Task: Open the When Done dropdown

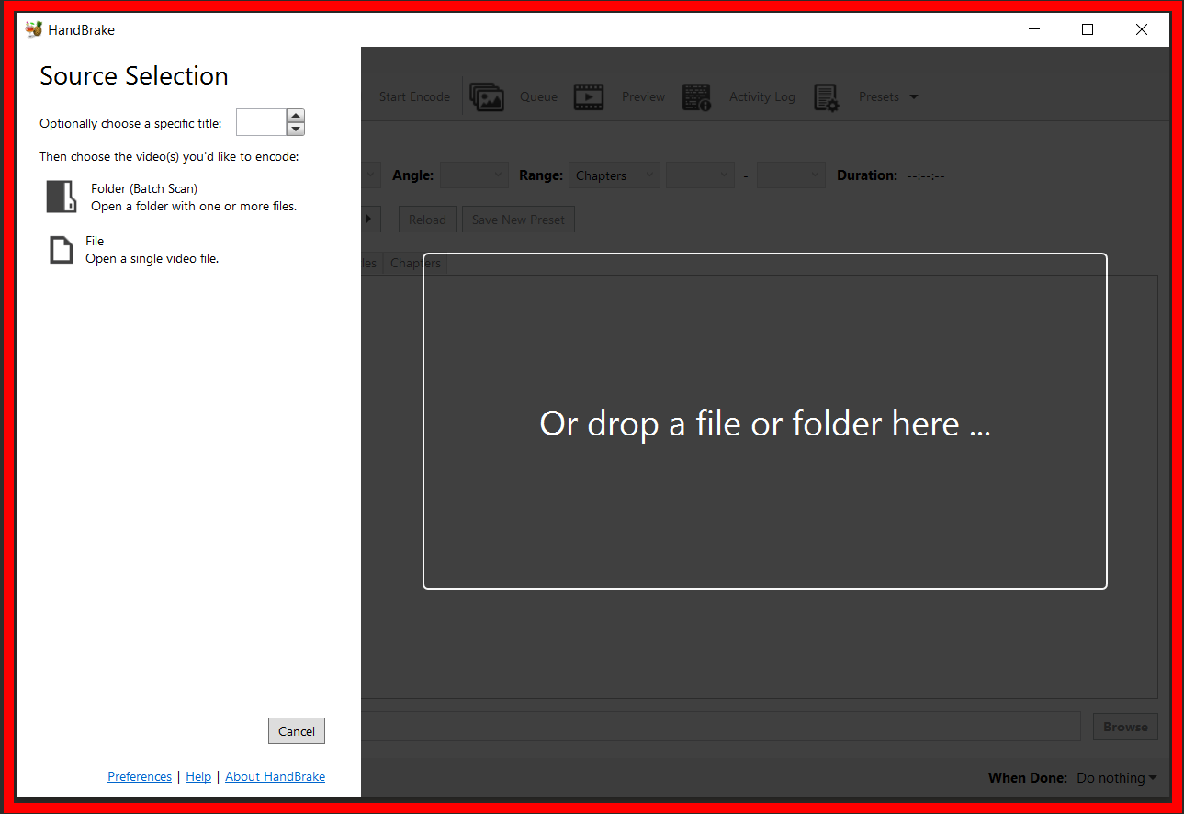Action: [1116, 777]
